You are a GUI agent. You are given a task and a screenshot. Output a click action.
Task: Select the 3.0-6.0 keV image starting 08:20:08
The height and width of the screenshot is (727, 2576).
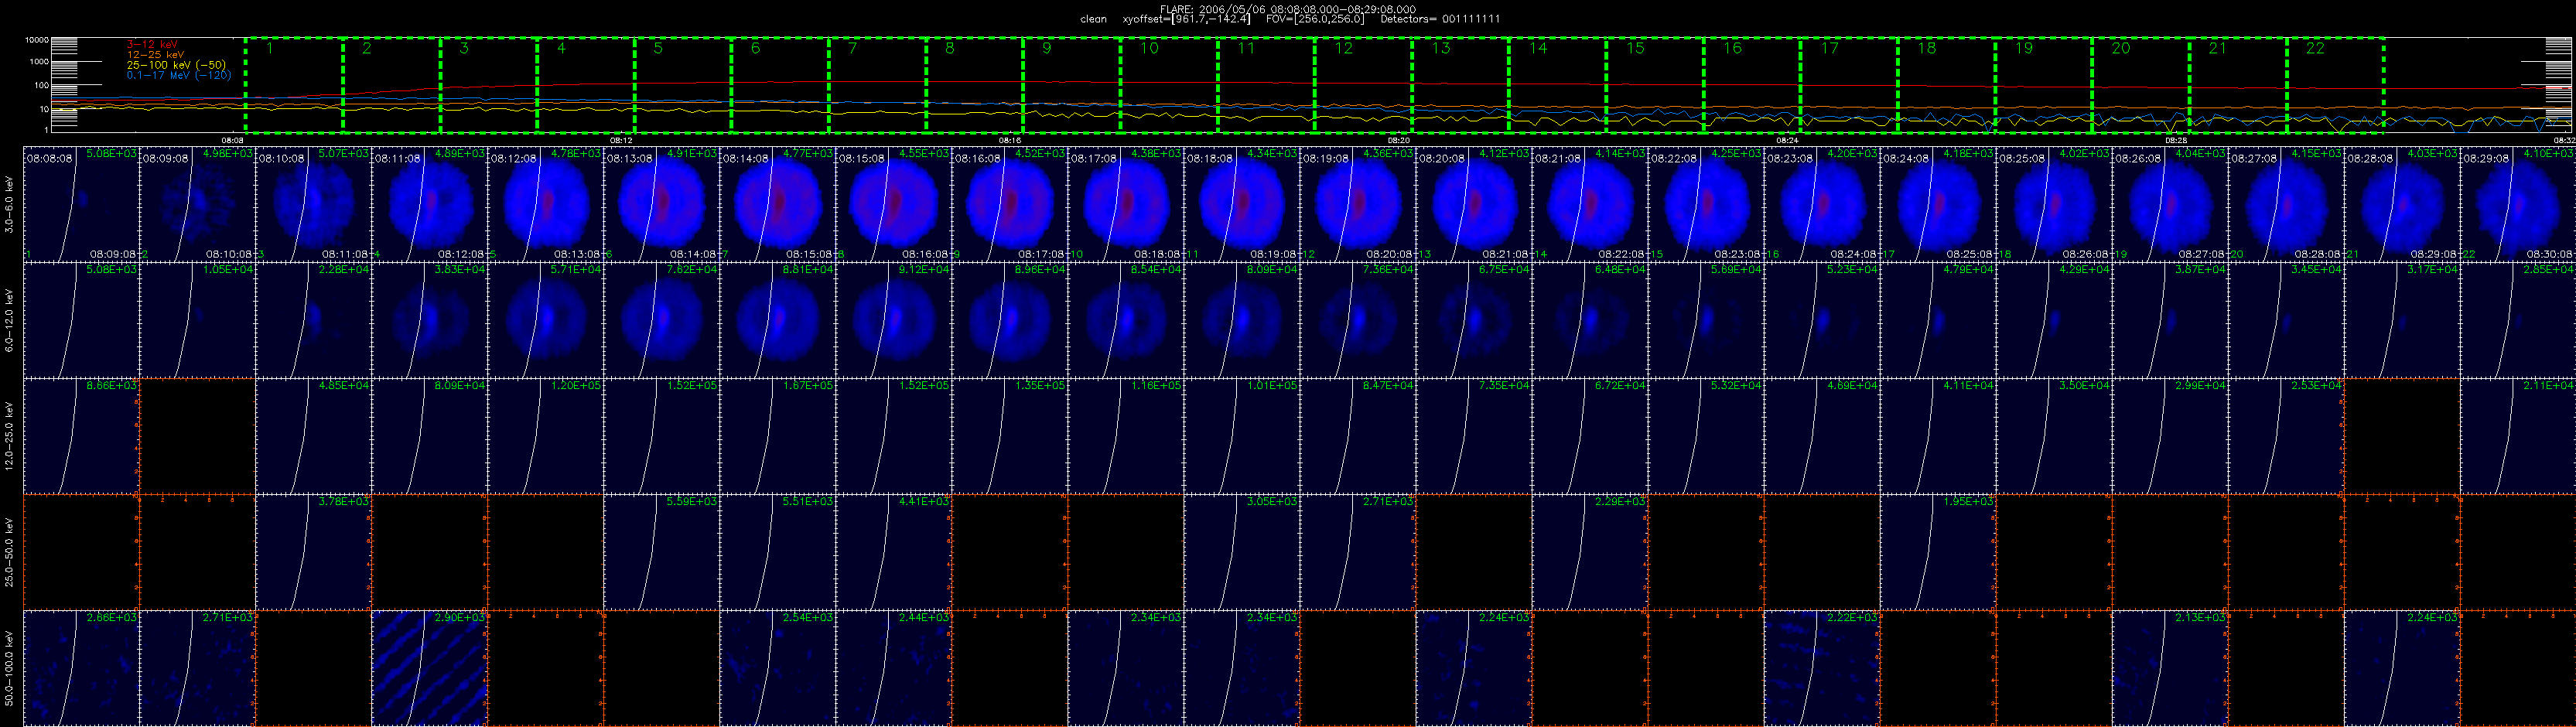click(x=1474, y=204)
